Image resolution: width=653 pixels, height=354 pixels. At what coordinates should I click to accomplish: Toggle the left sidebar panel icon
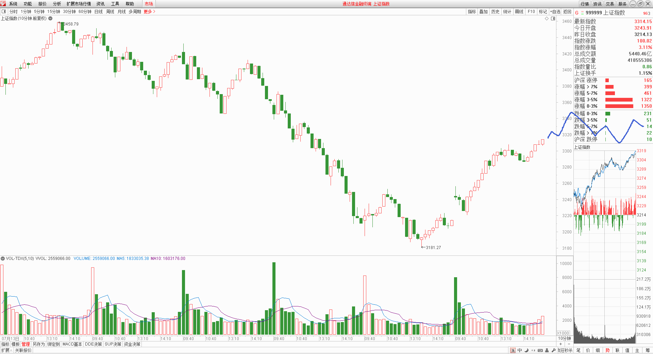(x=4, y=12)
